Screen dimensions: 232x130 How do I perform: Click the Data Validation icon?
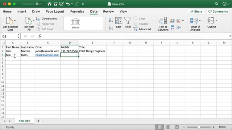coord(179,21)
